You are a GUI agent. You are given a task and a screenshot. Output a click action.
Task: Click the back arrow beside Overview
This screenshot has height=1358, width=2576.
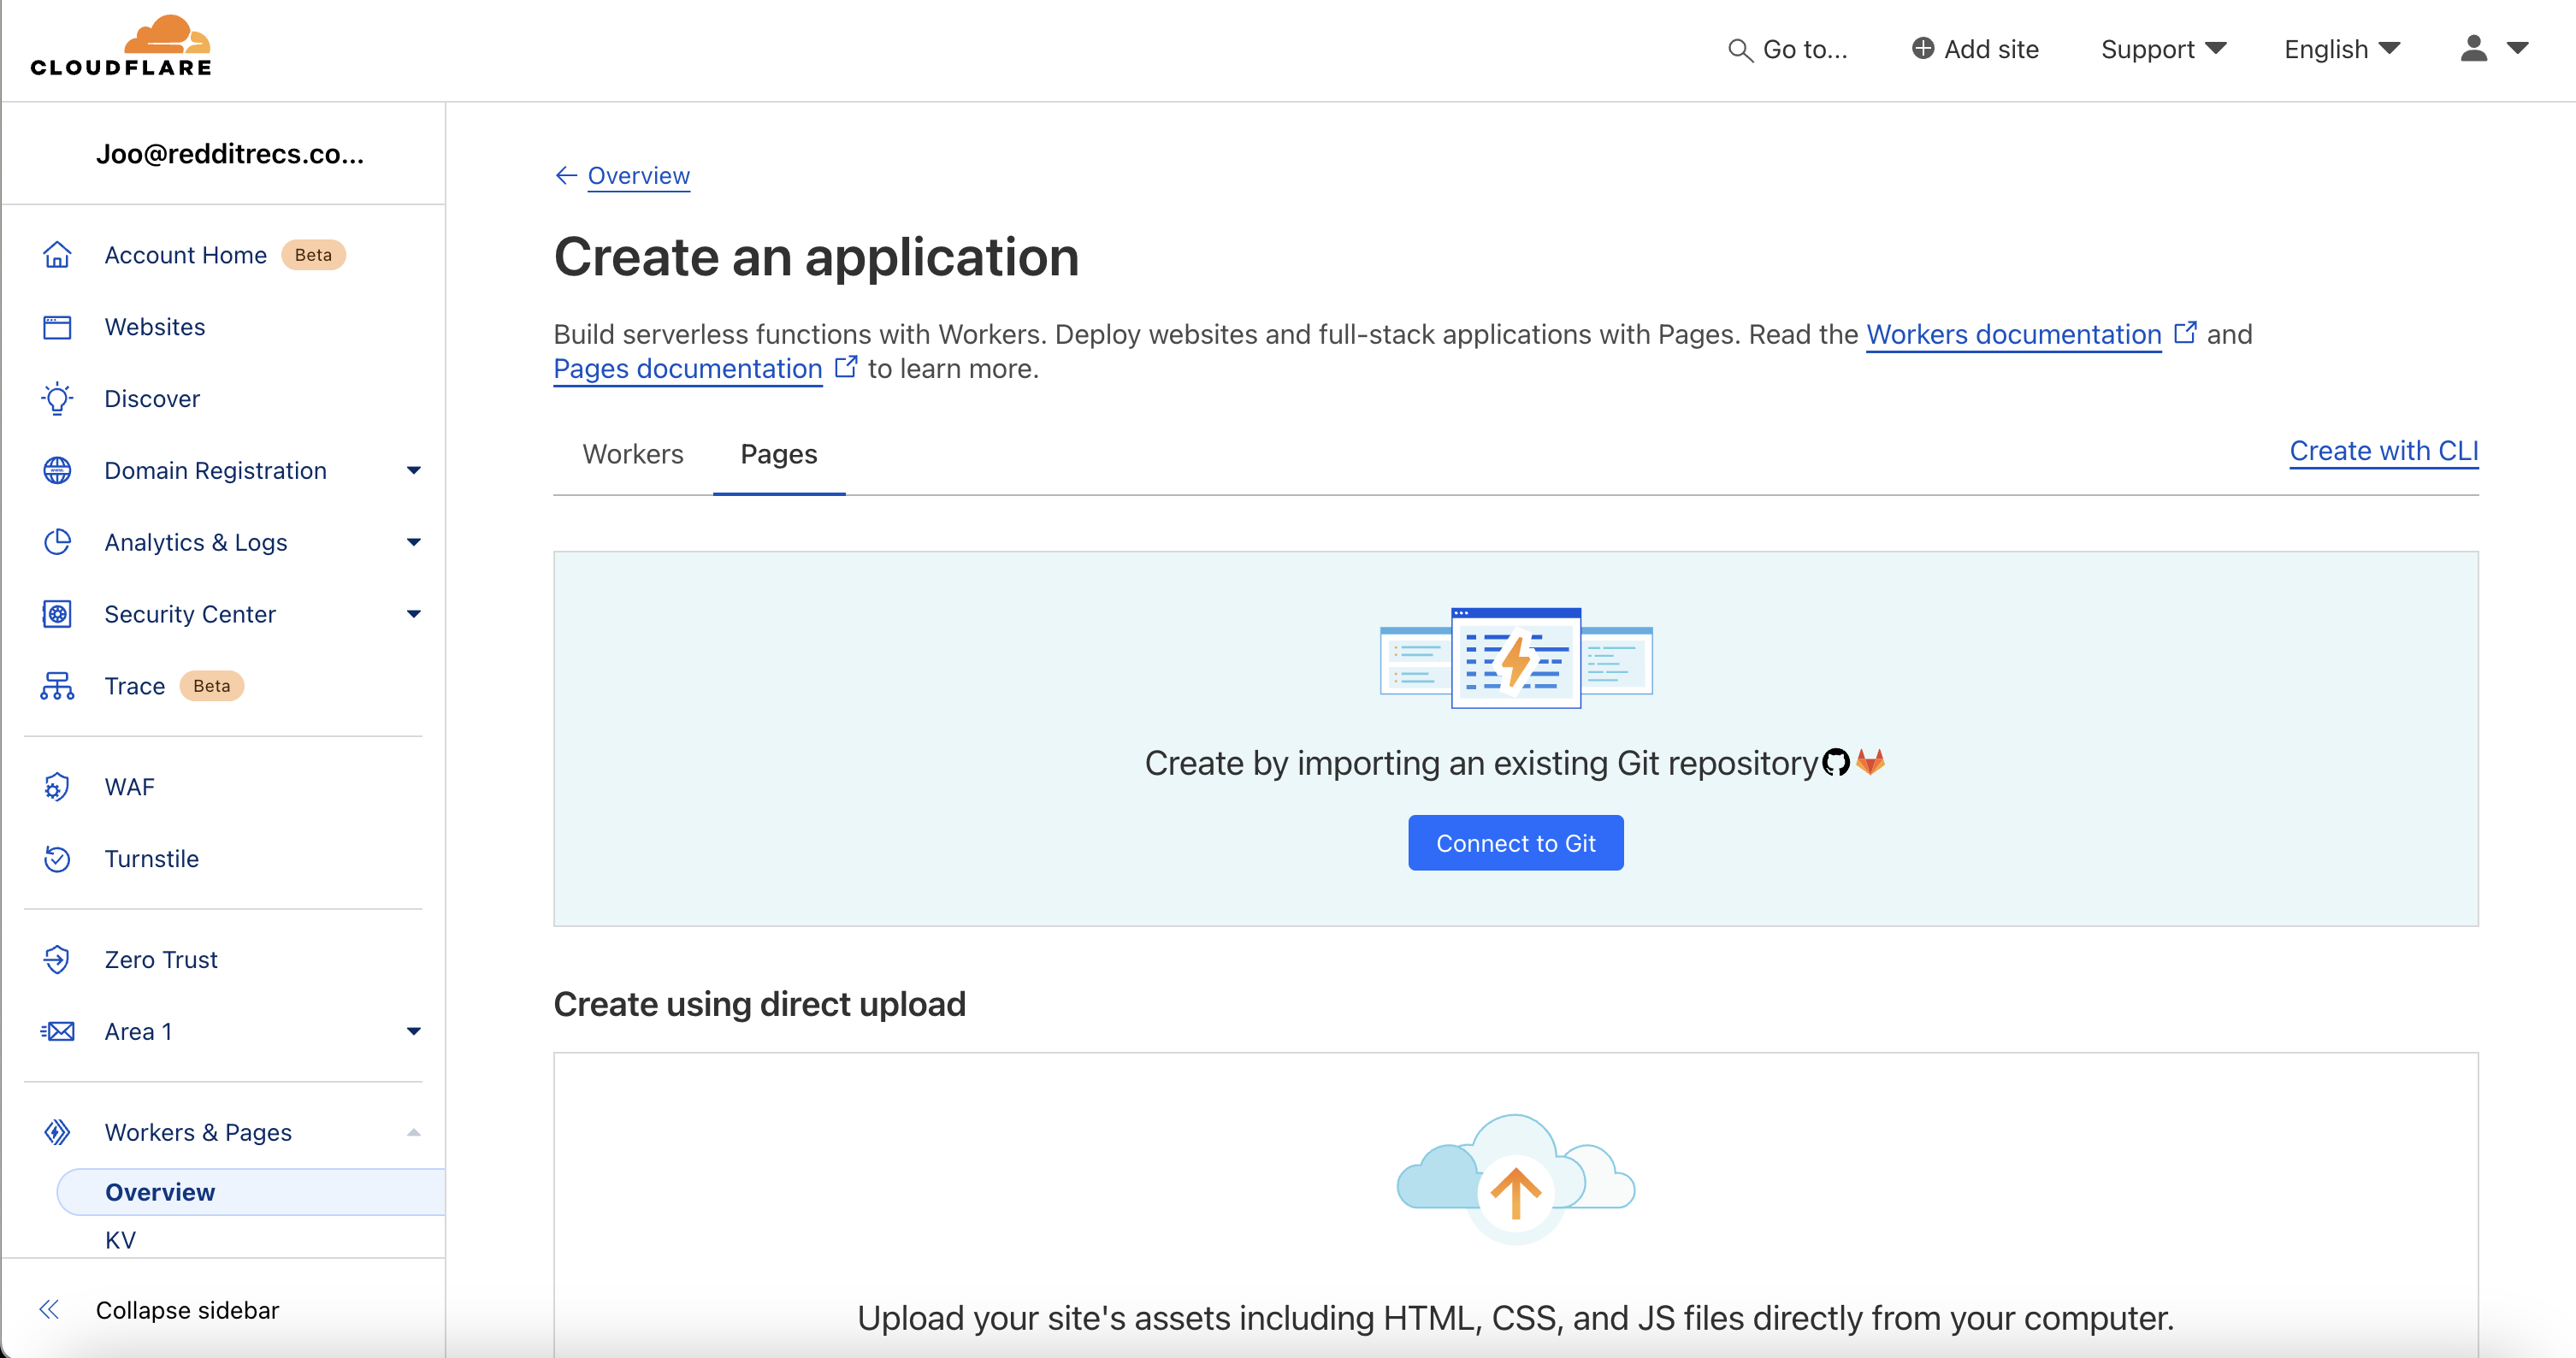point(566,176)
